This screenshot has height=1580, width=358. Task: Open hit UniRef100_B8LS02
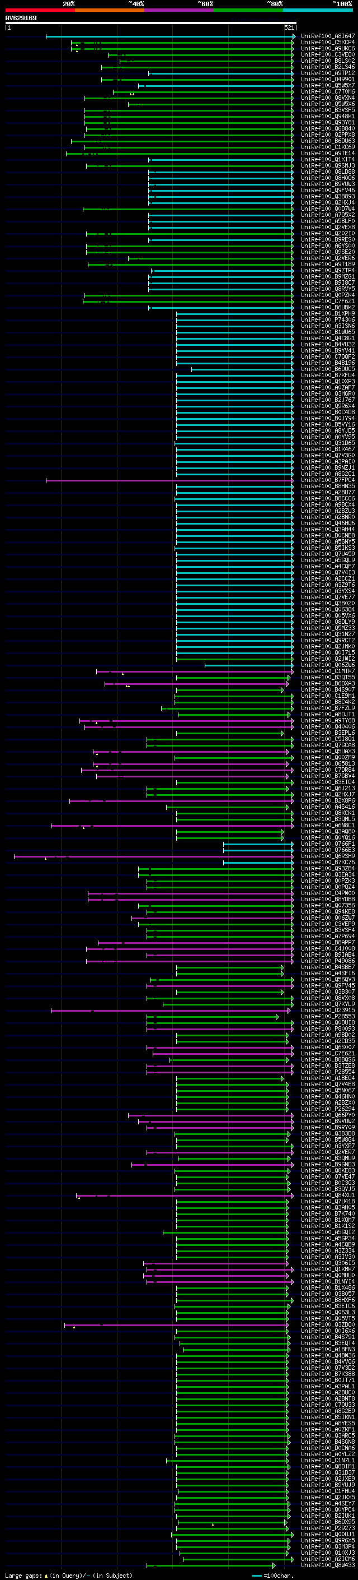click(x=327, y=61)
